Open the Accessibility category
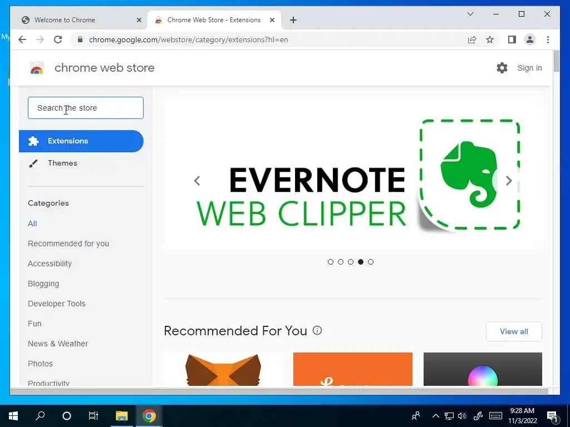Viewport: 570px width, 427px height. (50, 264)
